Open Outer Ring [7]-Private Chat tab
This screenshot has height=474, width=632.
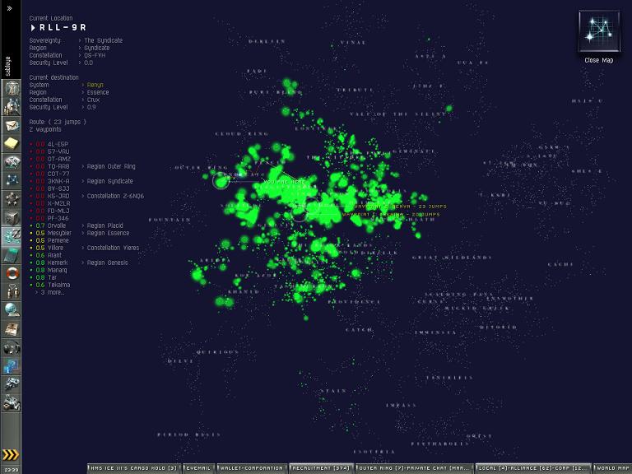(x=414, y=468)
